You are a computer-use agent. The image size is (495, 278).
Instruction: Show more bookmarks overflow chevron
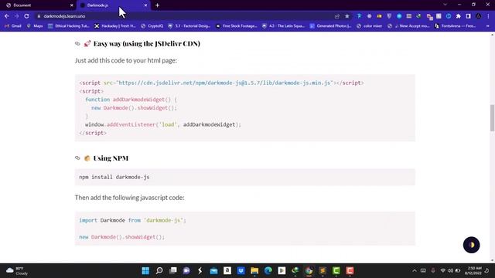[488, 26]
